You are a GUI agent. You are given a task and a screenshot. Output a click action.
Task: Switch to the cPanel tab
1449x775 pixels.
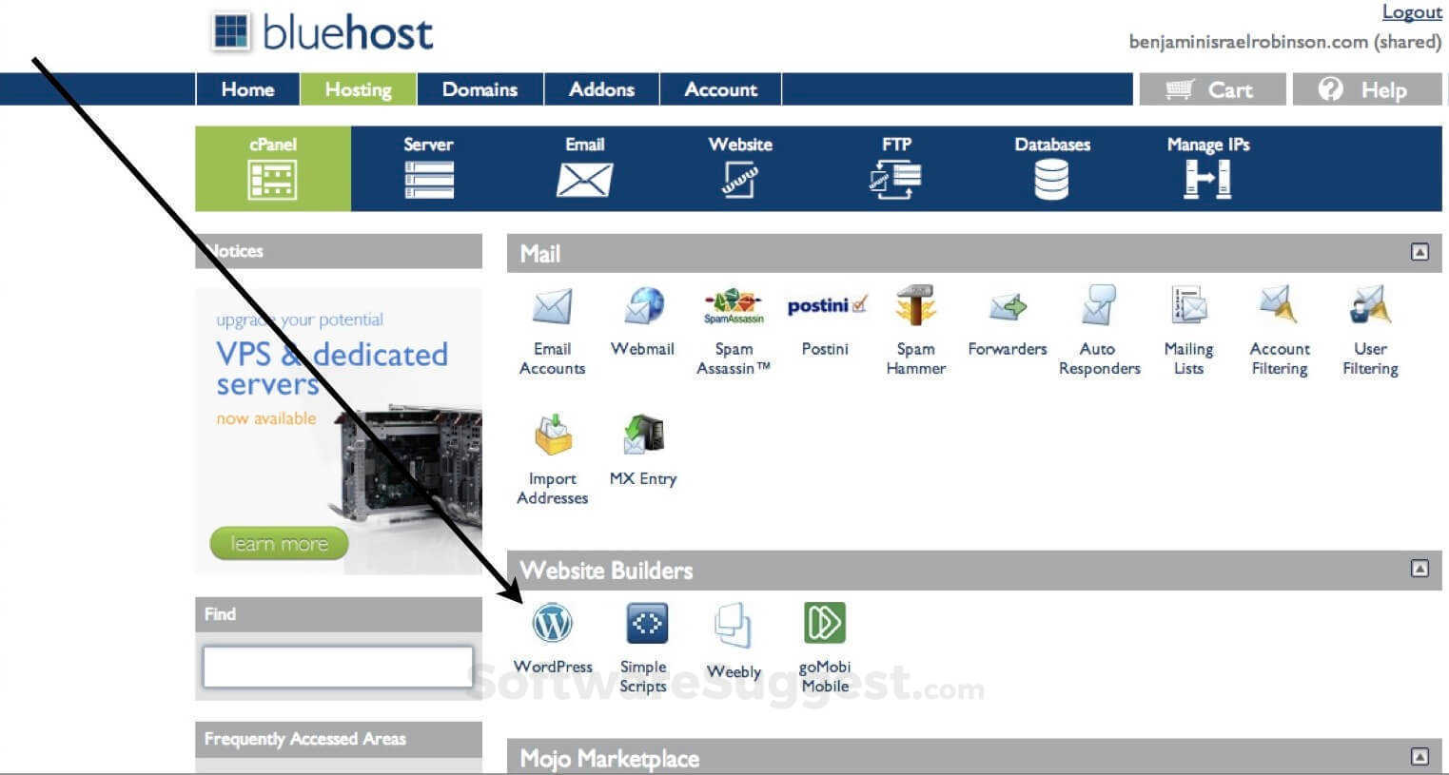[273, 168]
